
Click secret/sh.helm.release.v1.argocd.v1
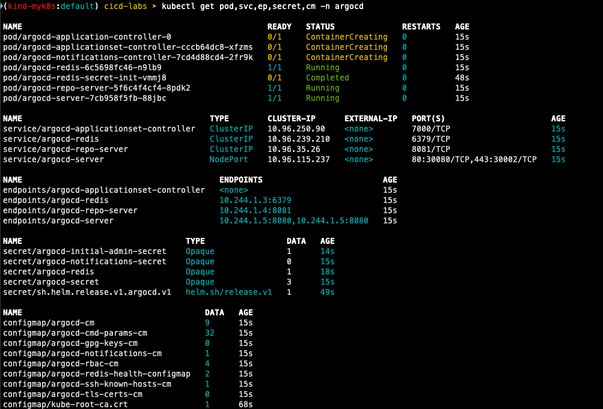point(87,292)
